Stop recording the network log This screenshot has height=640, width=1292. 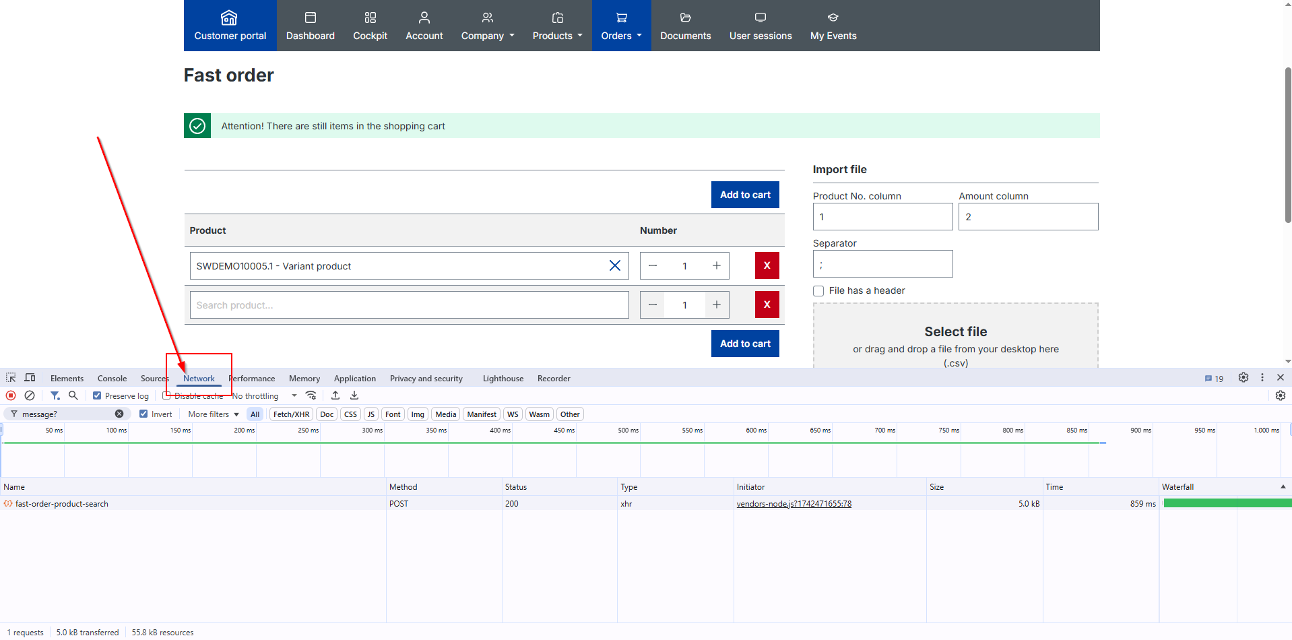pyautogui.click(x=11, y=395)
